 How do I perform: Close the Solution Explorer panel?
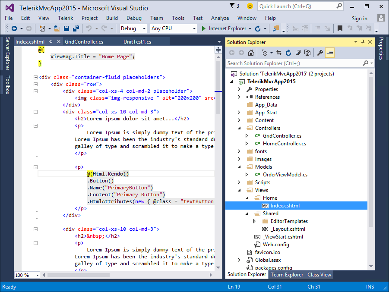click(x=370, y=42)
